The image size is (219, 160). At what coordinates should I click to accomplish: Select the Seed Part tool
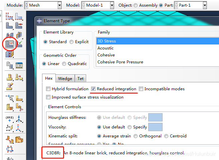9,16
